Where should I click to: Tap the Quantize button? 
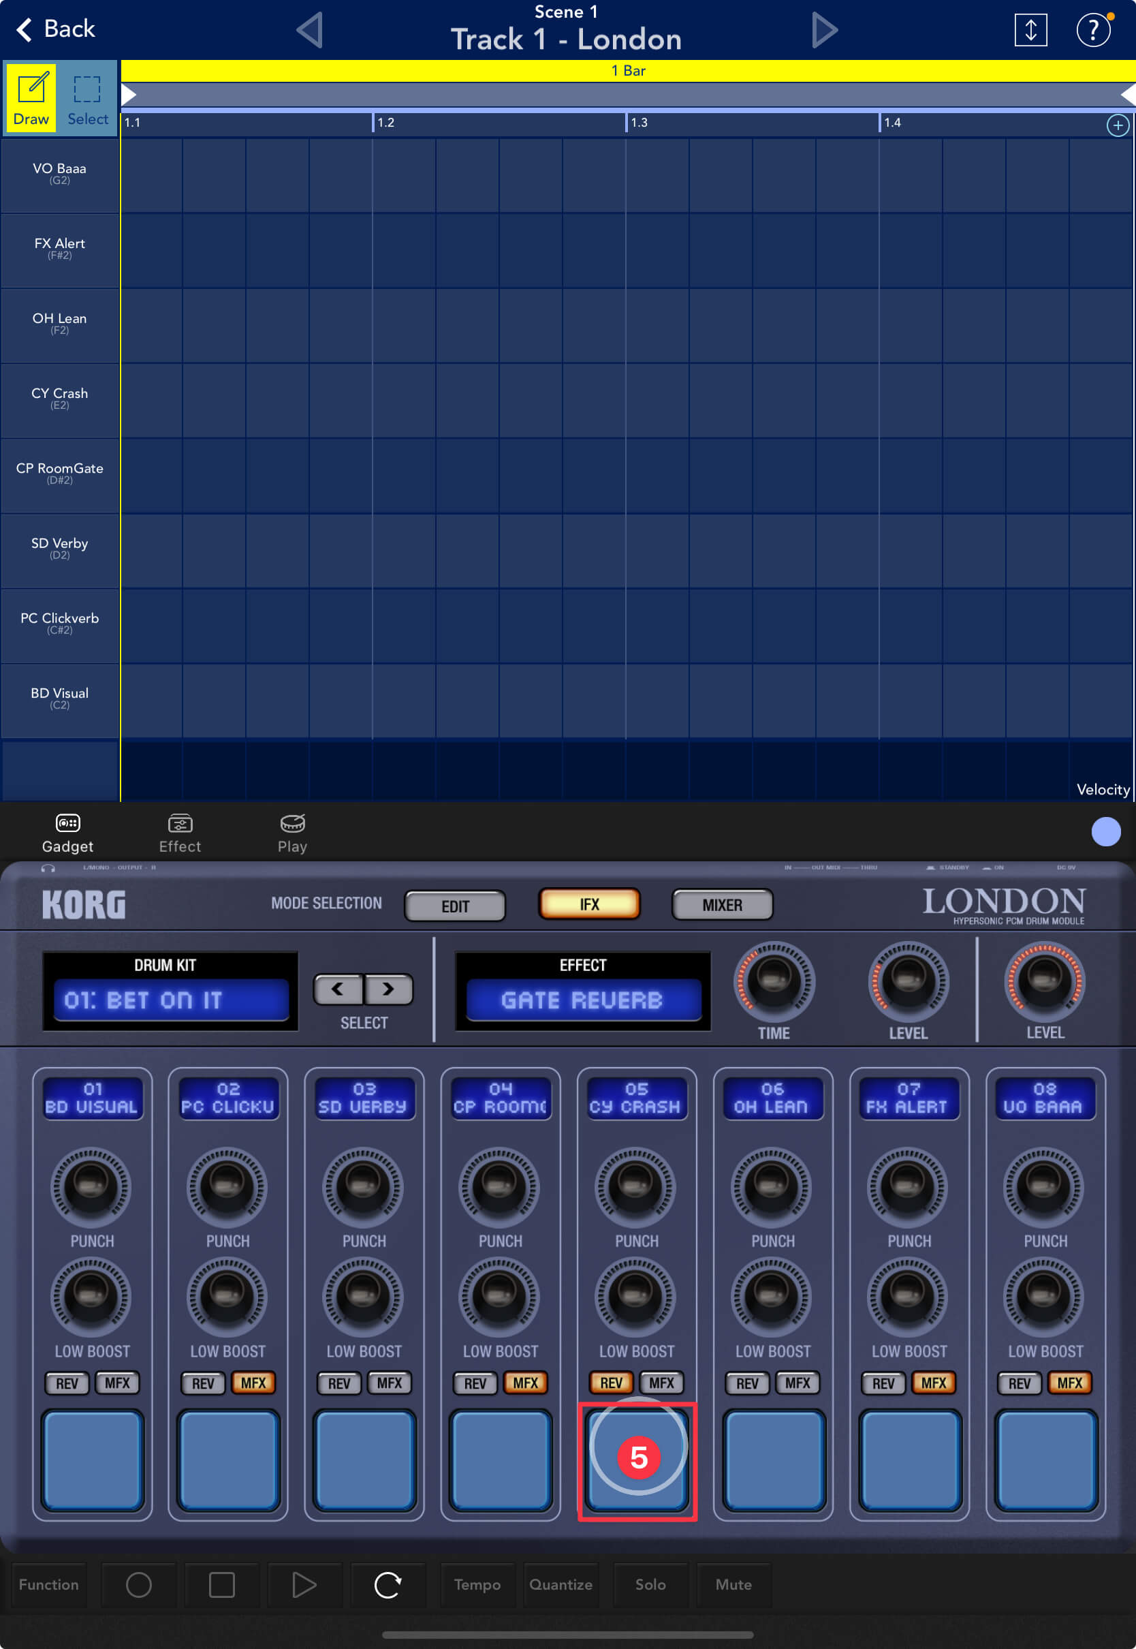pyautogui.click(x=561, y=1584)
